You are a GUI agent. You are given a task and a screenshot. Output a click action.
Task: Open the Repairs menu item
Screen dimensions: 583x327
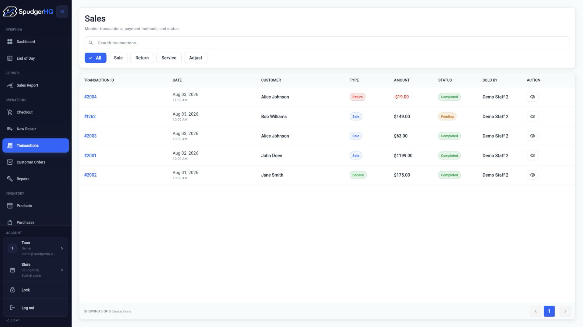click(x=36, y=179)
